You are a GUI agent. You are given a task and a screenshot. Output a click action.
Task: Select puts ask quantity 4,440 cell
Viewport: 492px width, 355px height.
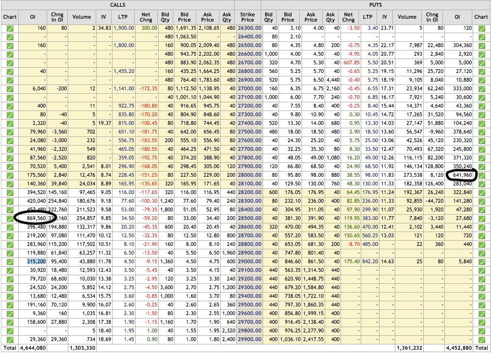[x=333, y=80]
